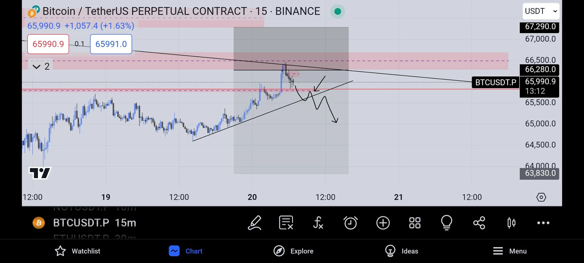Change chart type with candlestick icon
This screenshot has height=263, width=584.
(x=511, y=223)
